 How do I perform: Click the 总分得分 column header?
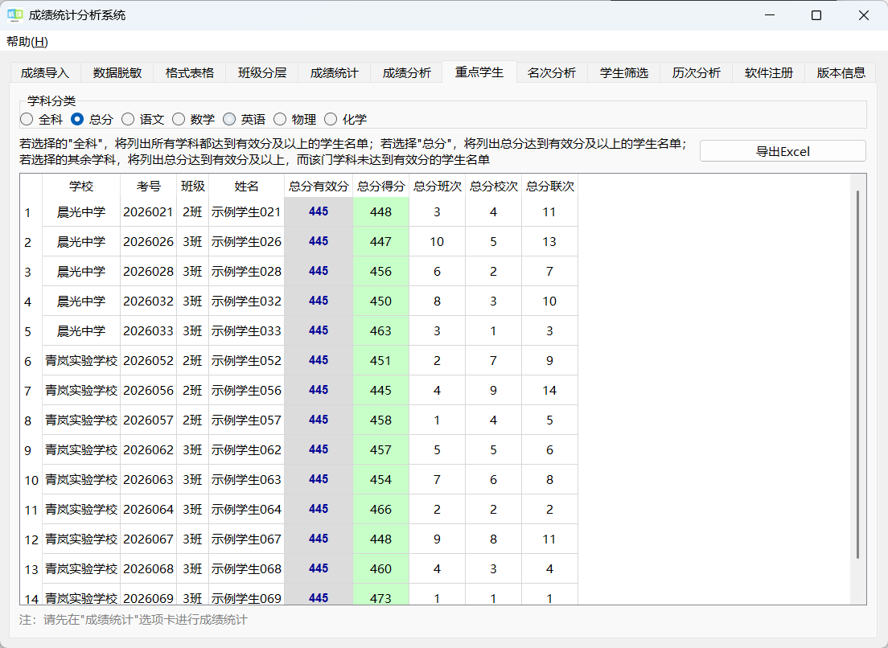pyautogui.click(x=380, y=187)
